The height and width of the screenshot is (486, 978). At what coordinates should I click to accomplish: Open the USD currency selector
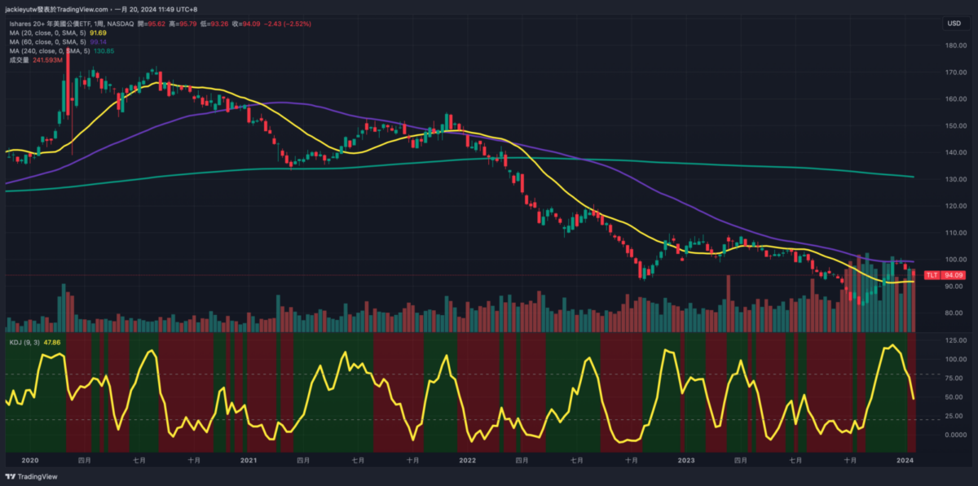pos(953,24)
